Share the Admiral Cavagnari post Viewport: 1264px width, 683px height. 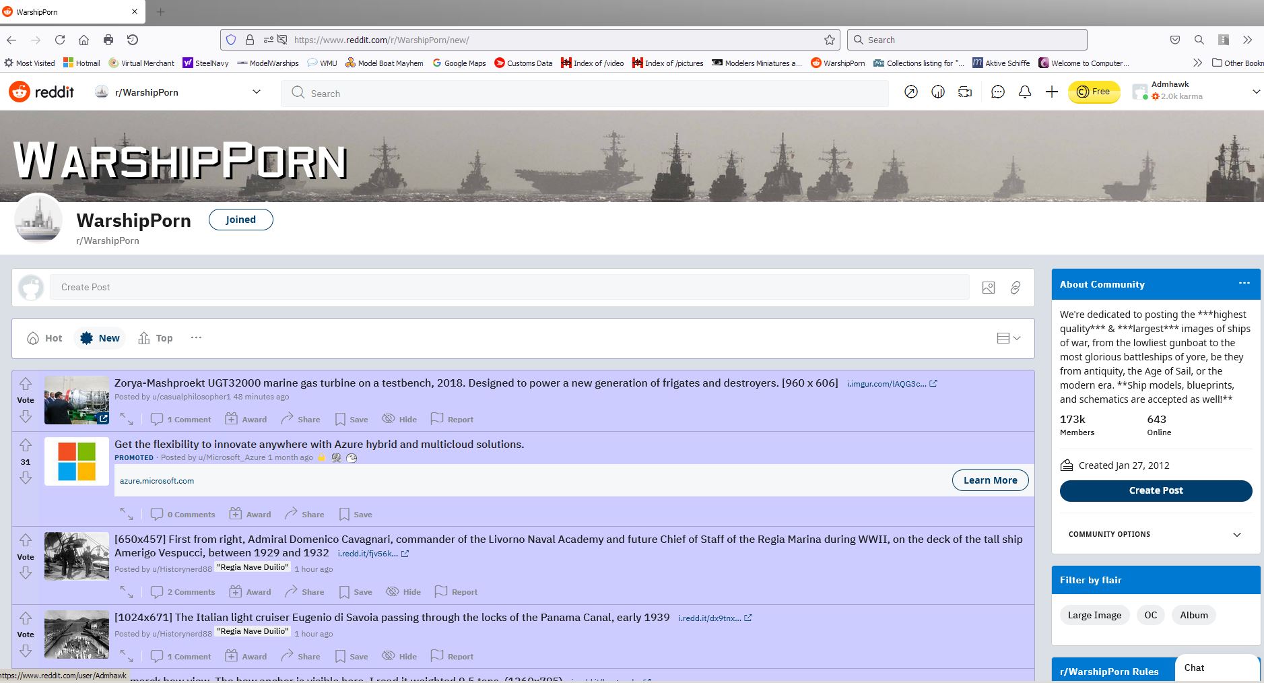coord(304,592)
